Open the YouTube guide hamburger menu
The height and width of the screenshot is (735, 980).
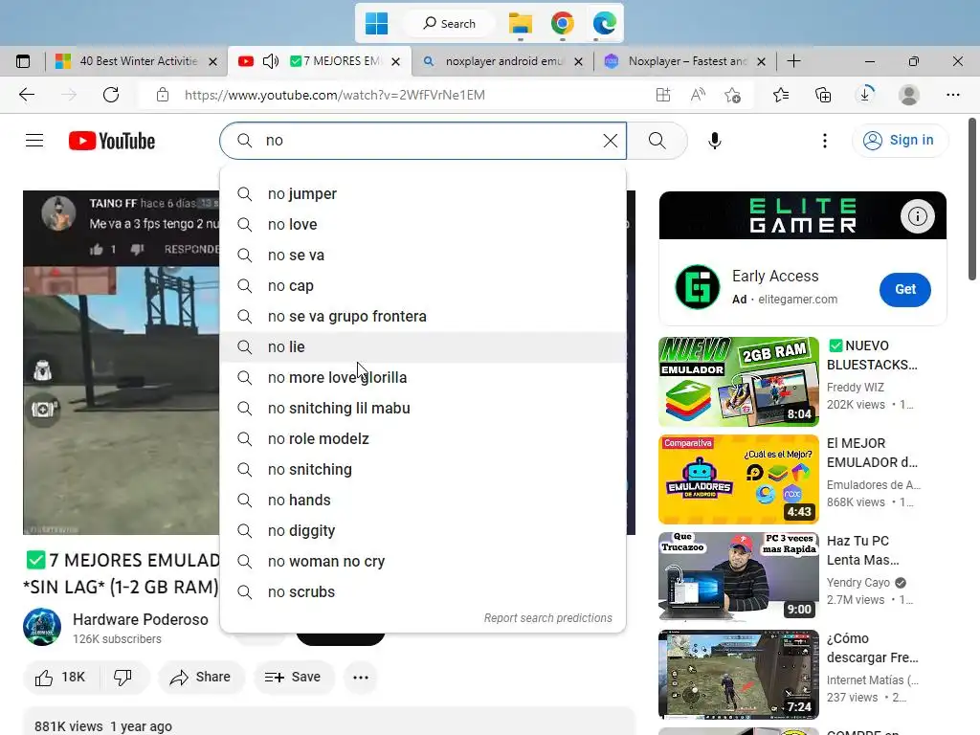tap(34, 141)
